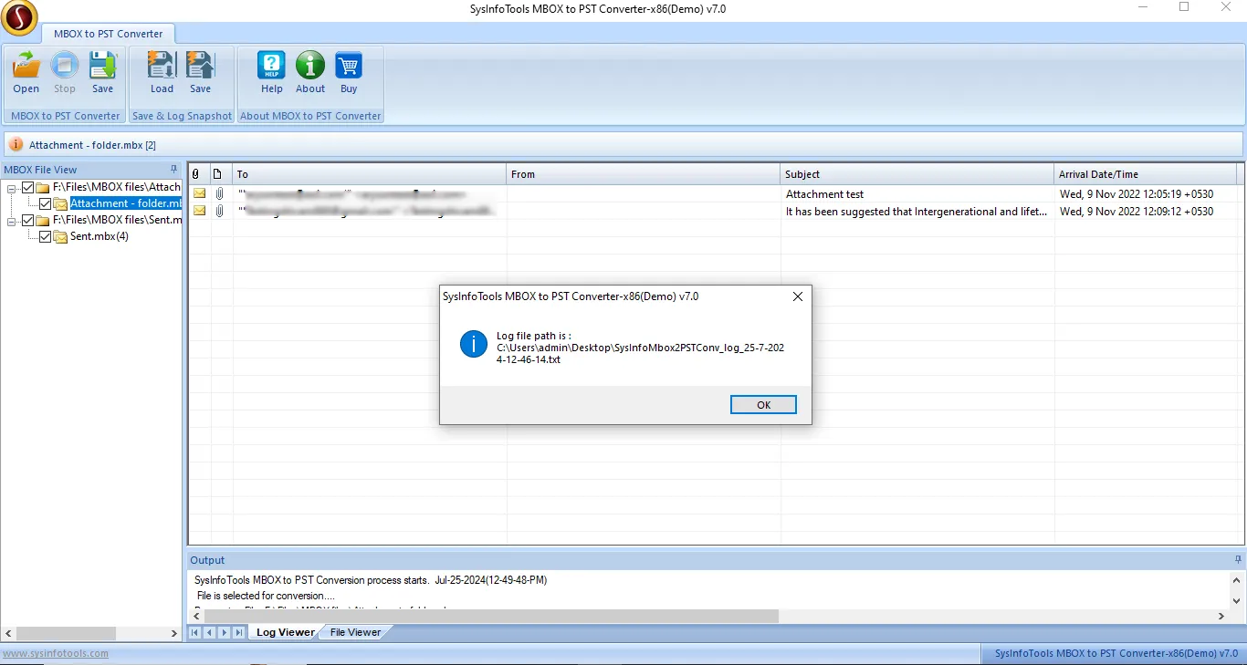The height and width of the screenshot is (665, 1247).
Task: Select the 'It has been suggested that Intergenerational' subject cell
Action: pos(917,211)
